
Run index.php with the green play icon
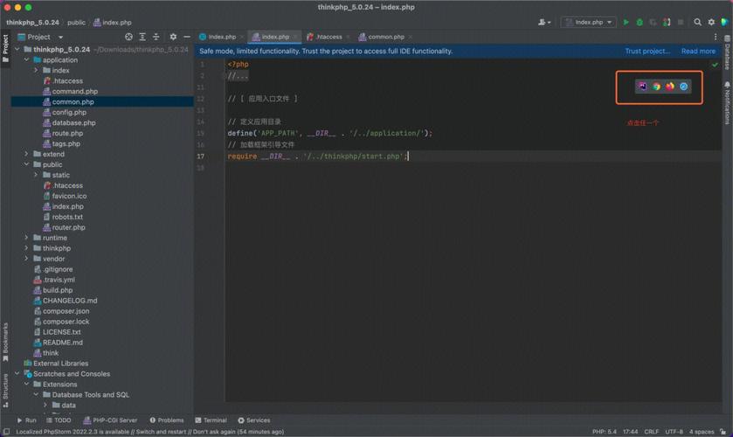tap(626, 22)
